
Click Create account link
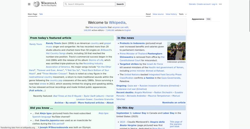(x=204, y=4)
